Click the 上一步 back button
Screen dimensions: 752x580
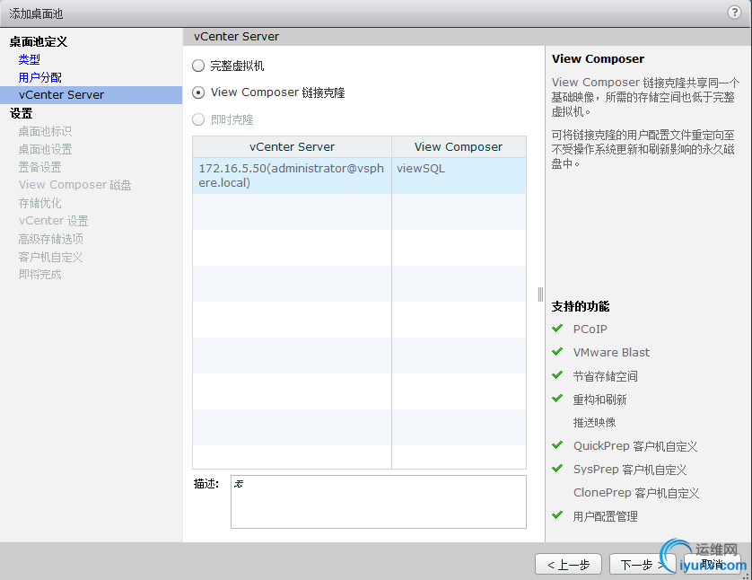[x=568, y=565]
